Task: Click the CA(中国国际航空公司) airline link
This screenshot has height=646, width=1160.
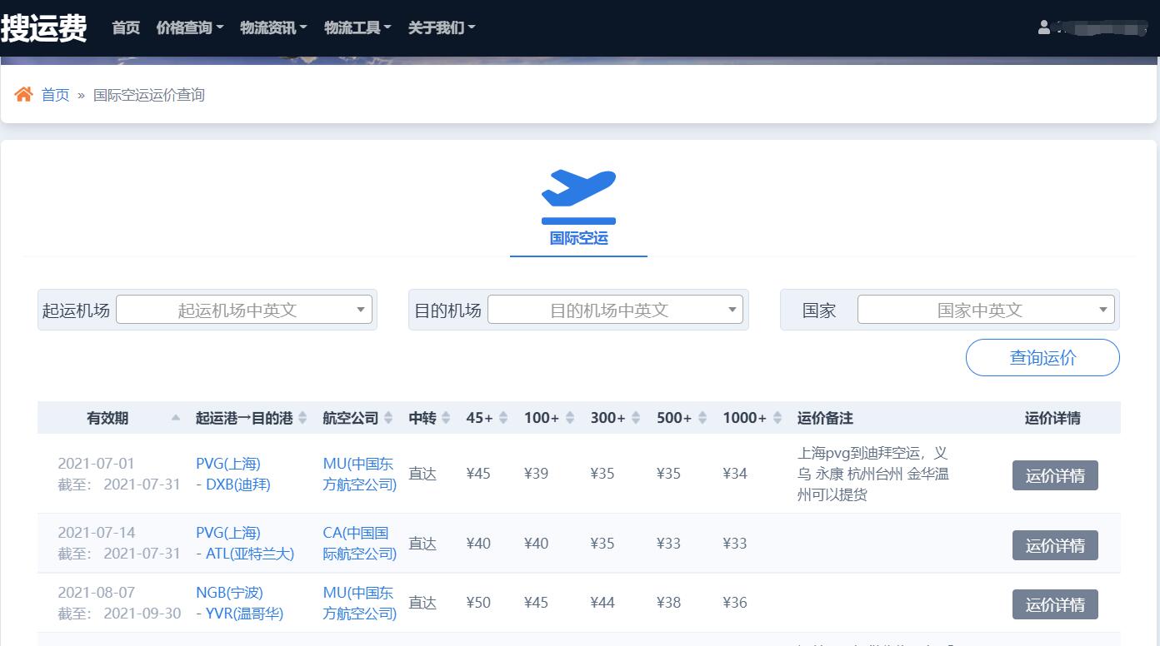Action: pos(359,543)
